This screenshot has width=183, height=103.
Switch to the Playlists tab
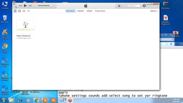pyautogui.click(x=81, y=11)
